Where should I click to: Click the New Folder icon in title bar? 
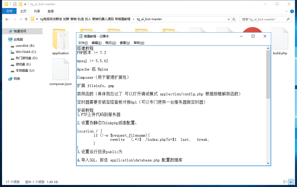(x=20, y=4)
